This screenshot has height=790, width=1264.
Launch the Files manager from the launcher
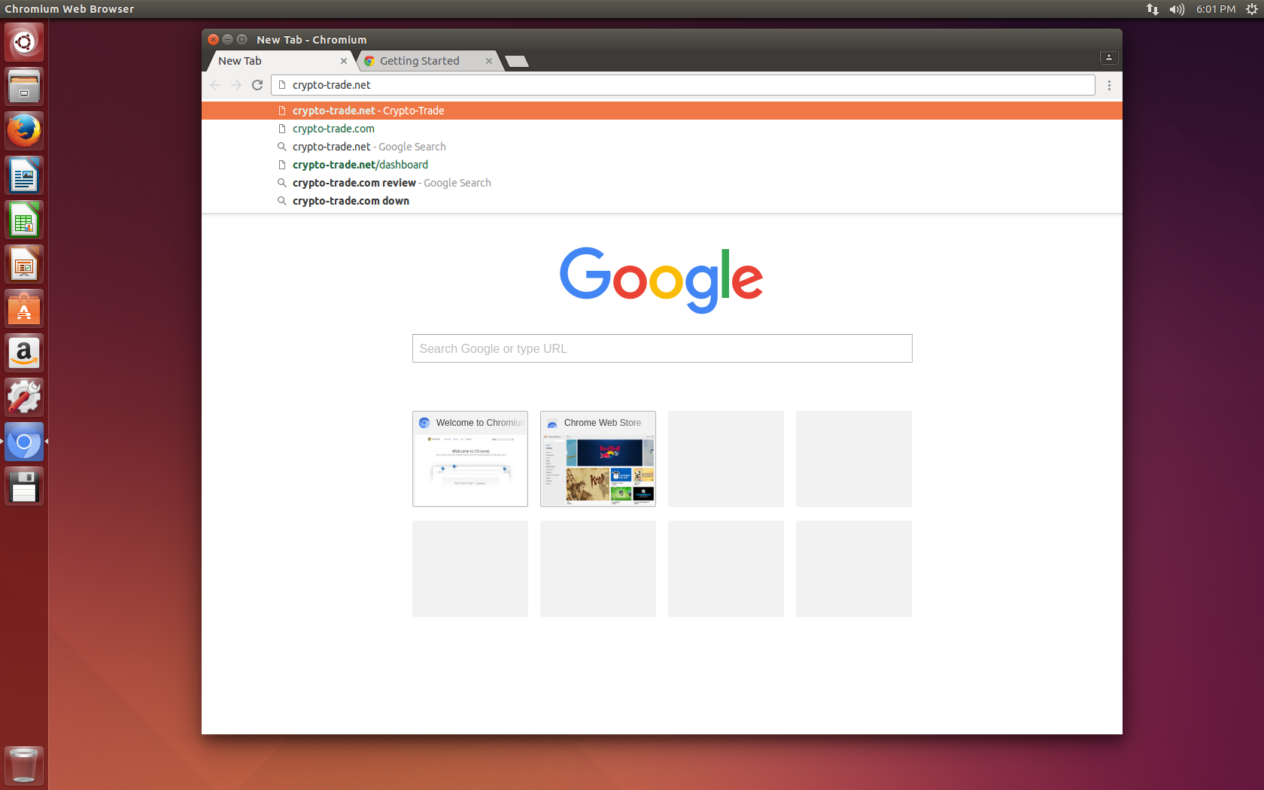(x=24, y=87)
